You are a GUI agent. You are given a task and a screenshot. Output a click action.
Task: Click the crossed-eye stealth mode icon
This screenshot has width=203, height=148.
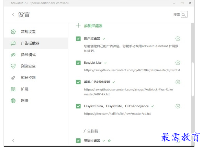coord(13,55)
